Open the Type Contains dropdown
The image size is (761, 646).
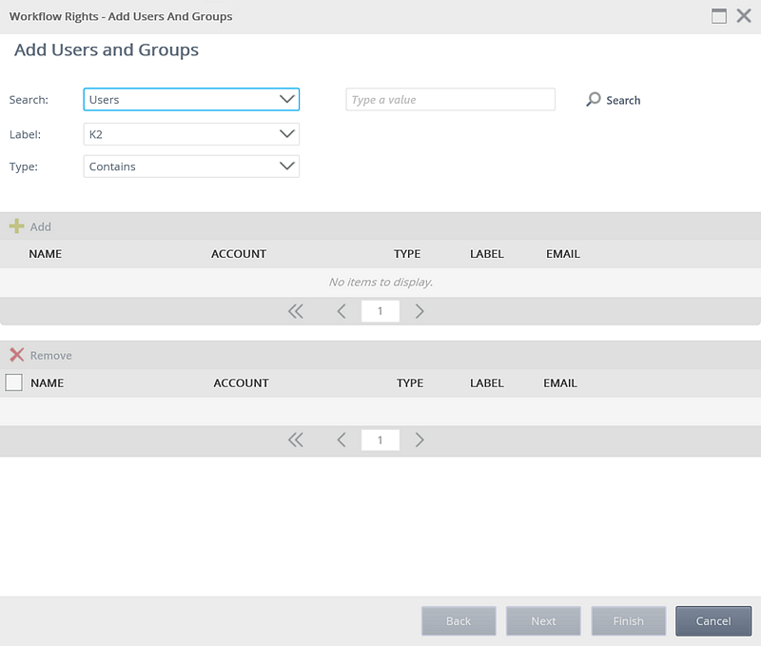tap(191, 166)
